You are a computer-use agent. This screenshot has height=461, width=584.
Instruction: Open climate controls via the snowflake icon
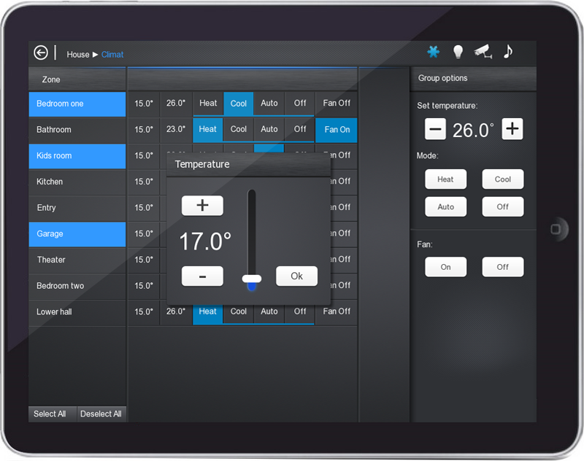(x=433, y=52)
